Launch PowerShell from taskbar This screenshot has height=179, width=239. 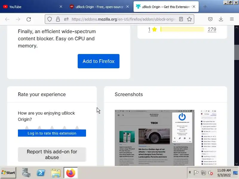point(41,173)
